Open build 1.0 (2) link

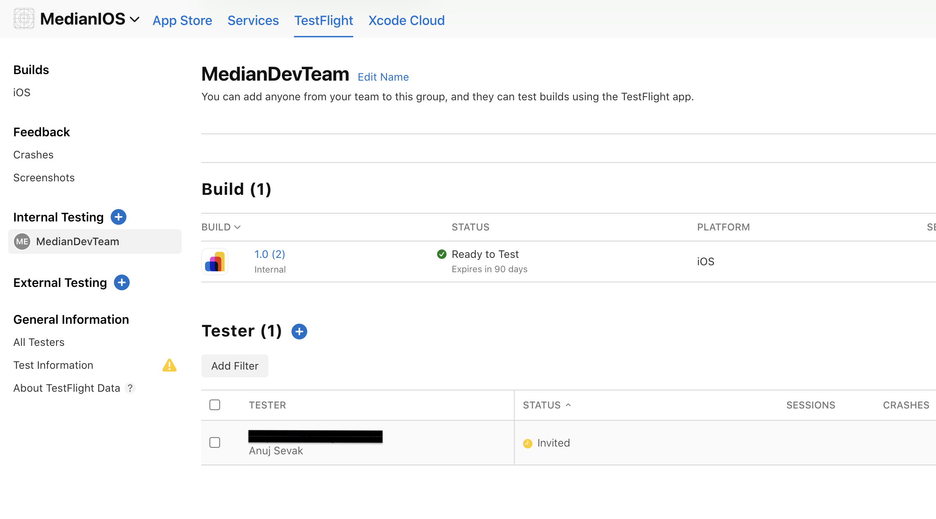[x=270, y=254]
